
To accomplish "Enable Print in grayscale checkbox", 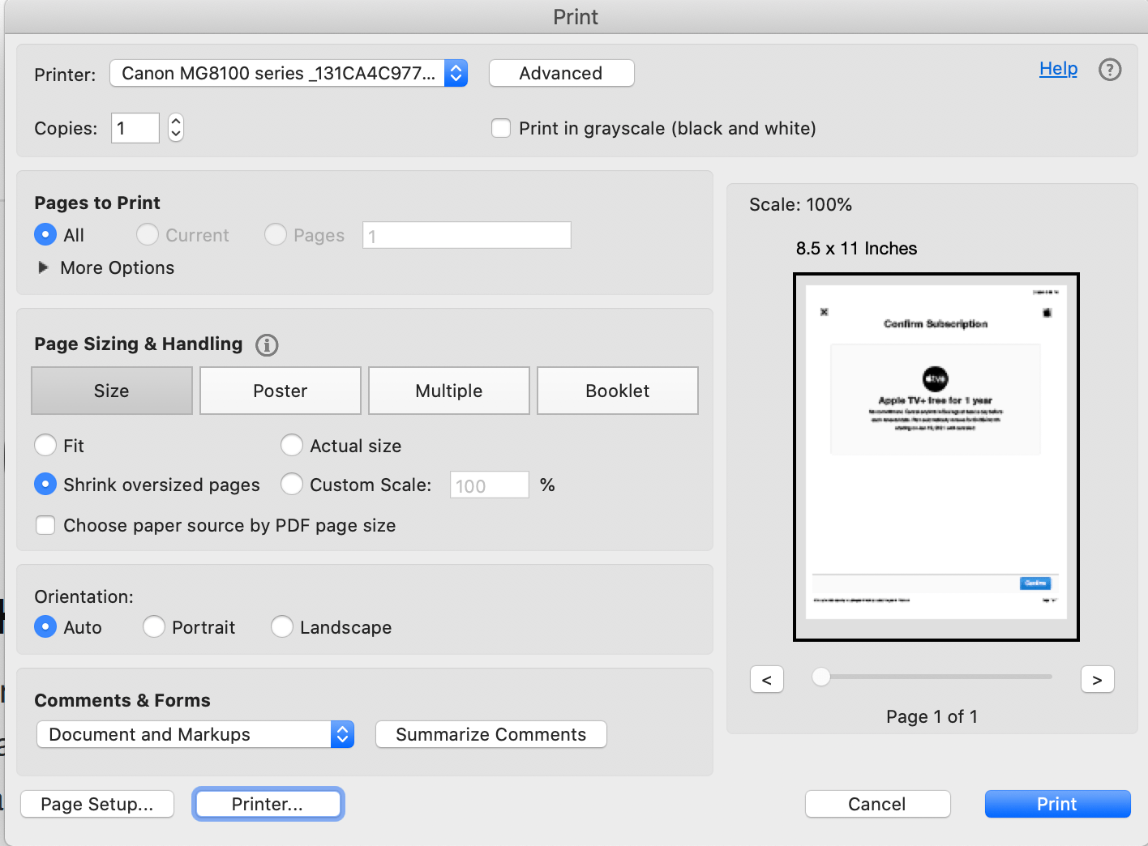I will pyautogui.click(x=501, y=128).
